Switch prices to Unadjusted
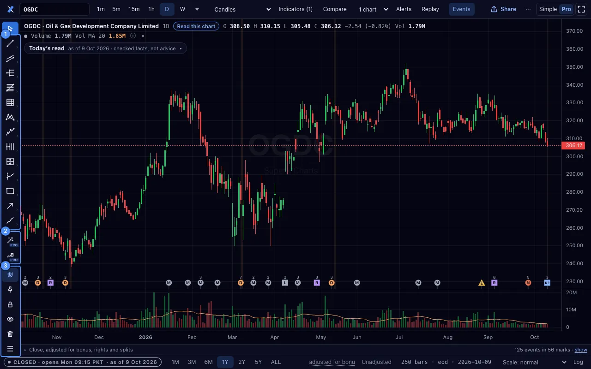This screenshot has height=369, width=591. click(376, 362)
